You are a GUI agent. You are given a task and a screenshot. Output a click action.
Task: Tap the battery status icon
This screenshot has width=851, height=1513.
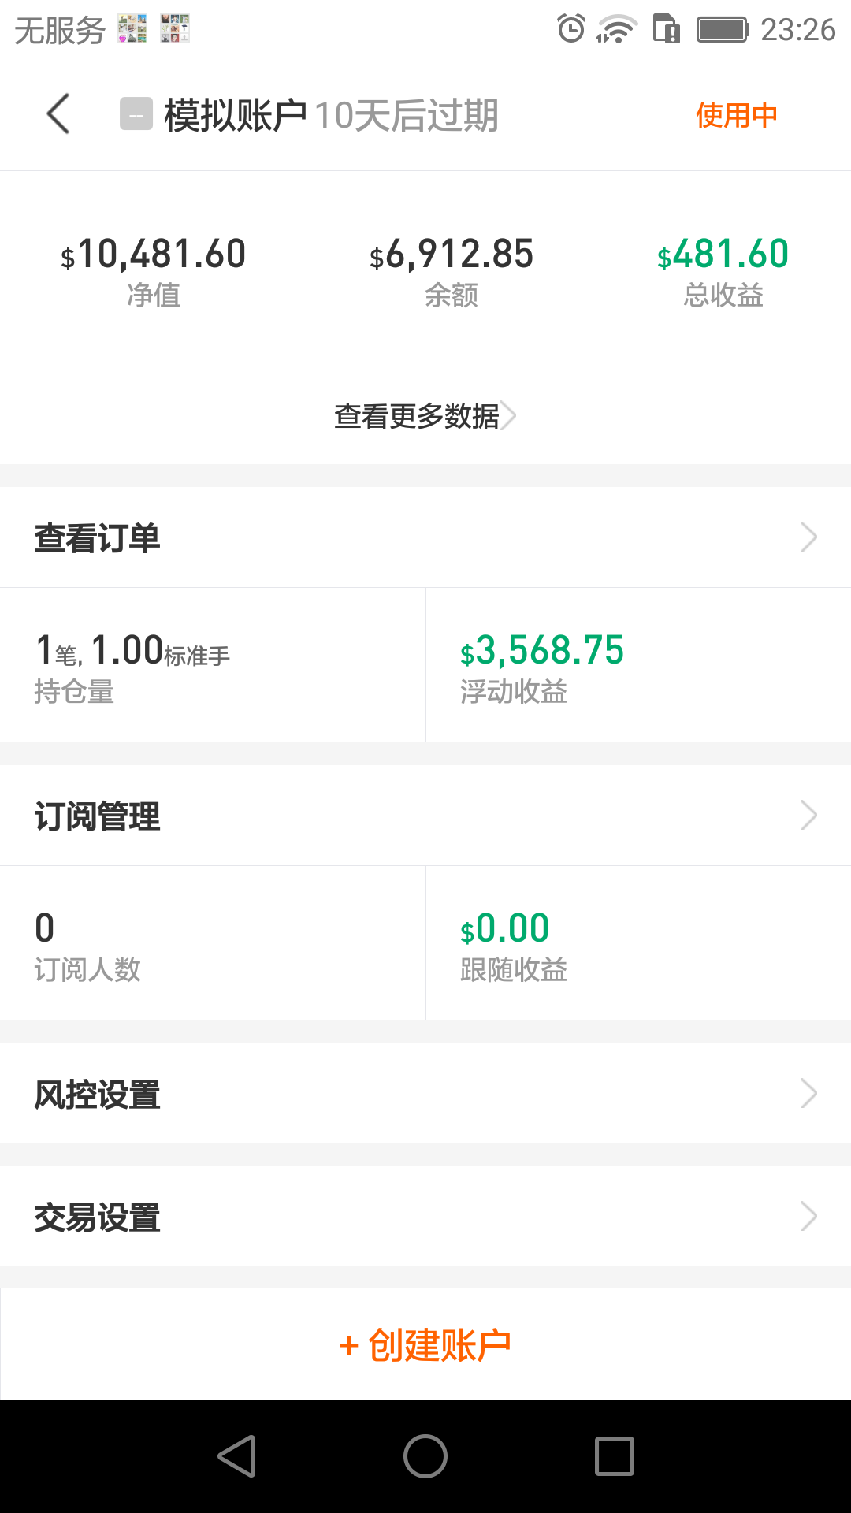(722, 30)
